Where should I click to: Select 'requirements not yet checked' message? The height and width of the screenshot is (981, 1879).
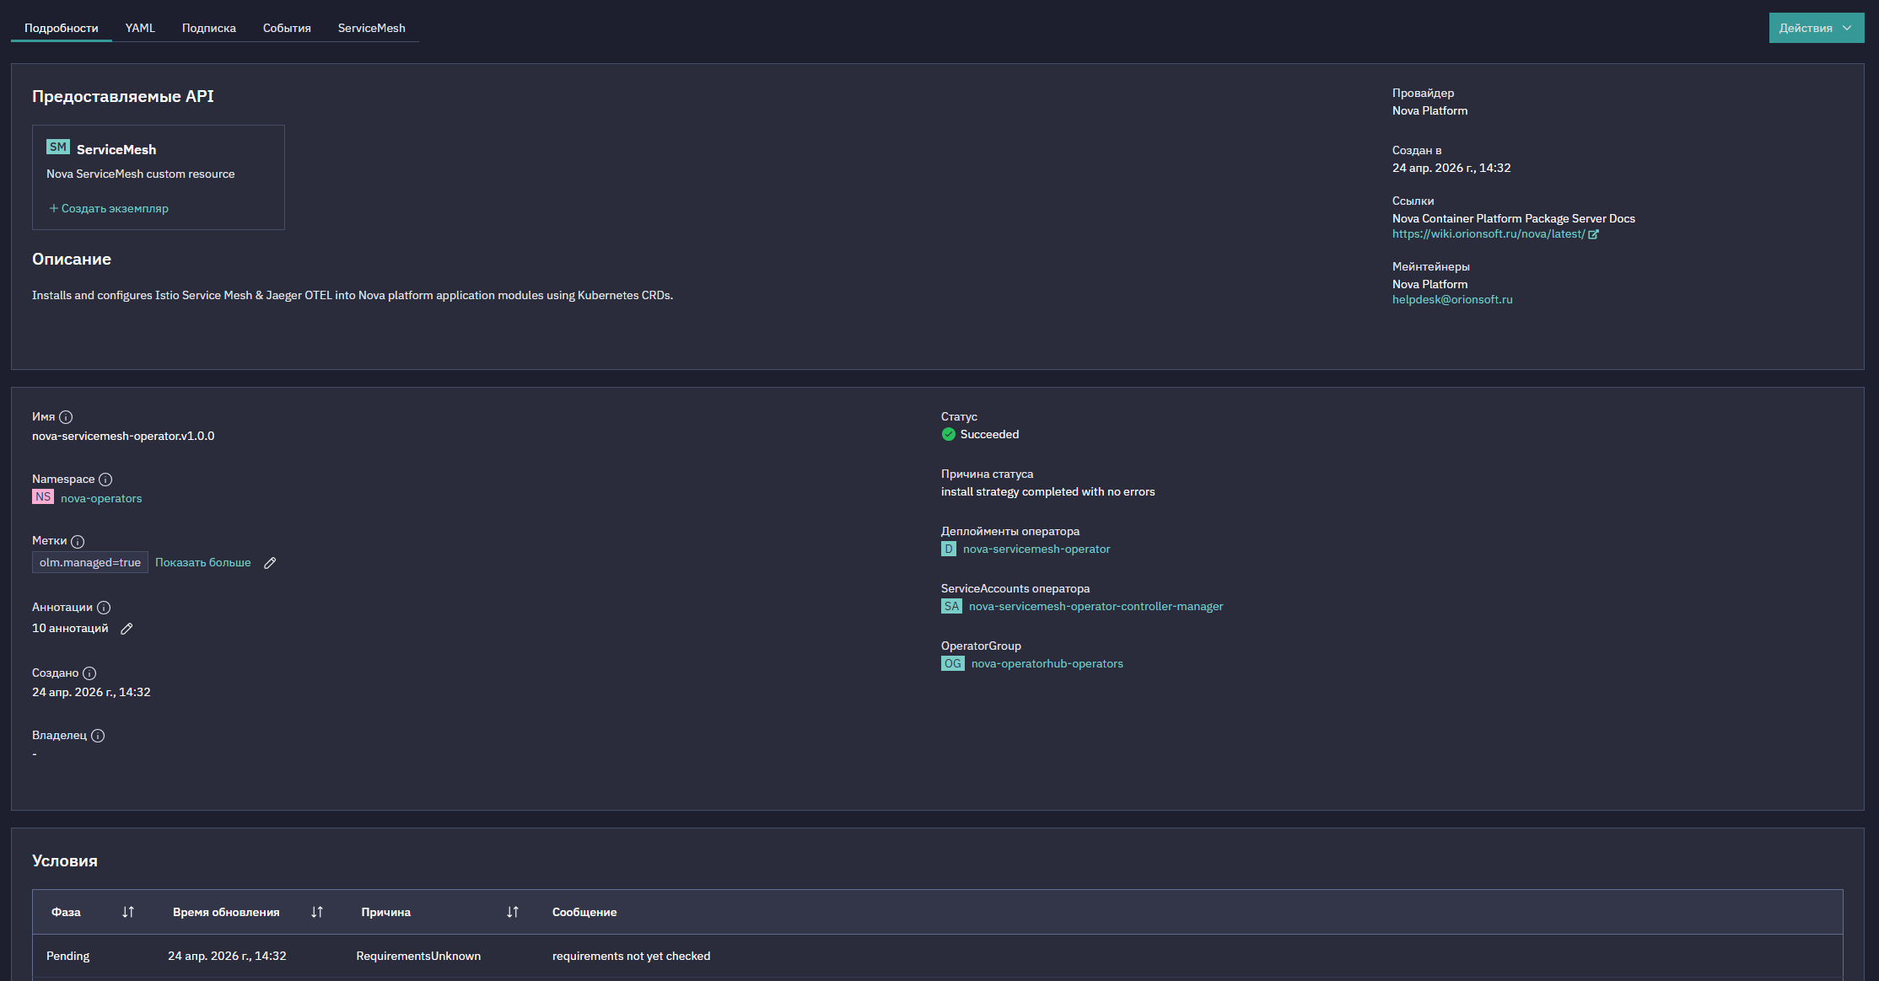(631, 956)
